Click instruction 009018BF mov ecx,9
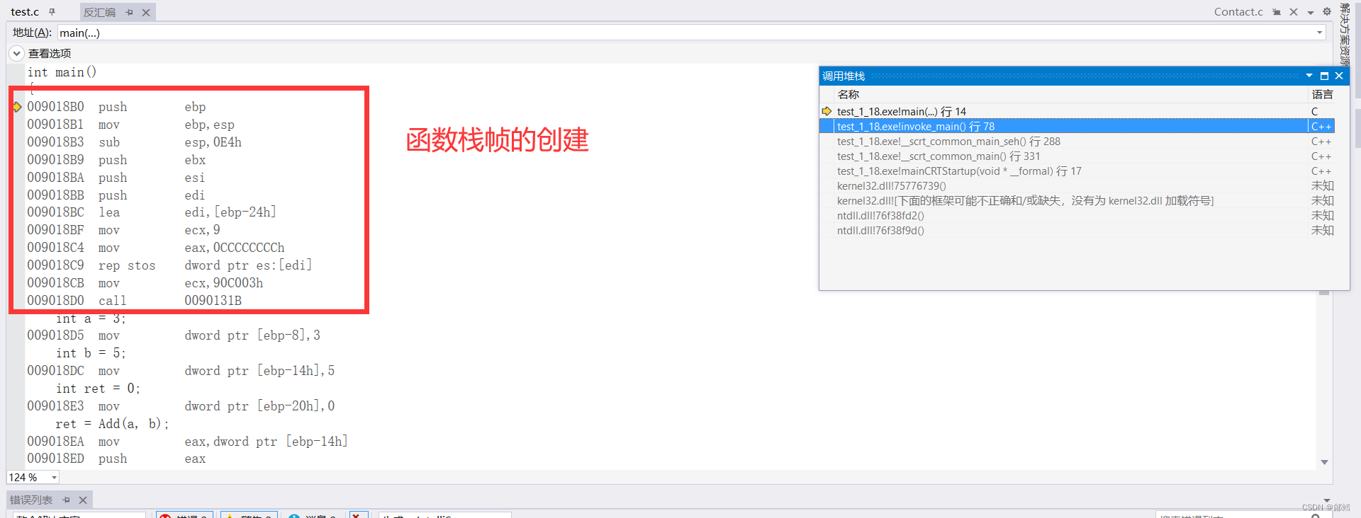The width and height of the screenshot is (1361, 518). 124,230
